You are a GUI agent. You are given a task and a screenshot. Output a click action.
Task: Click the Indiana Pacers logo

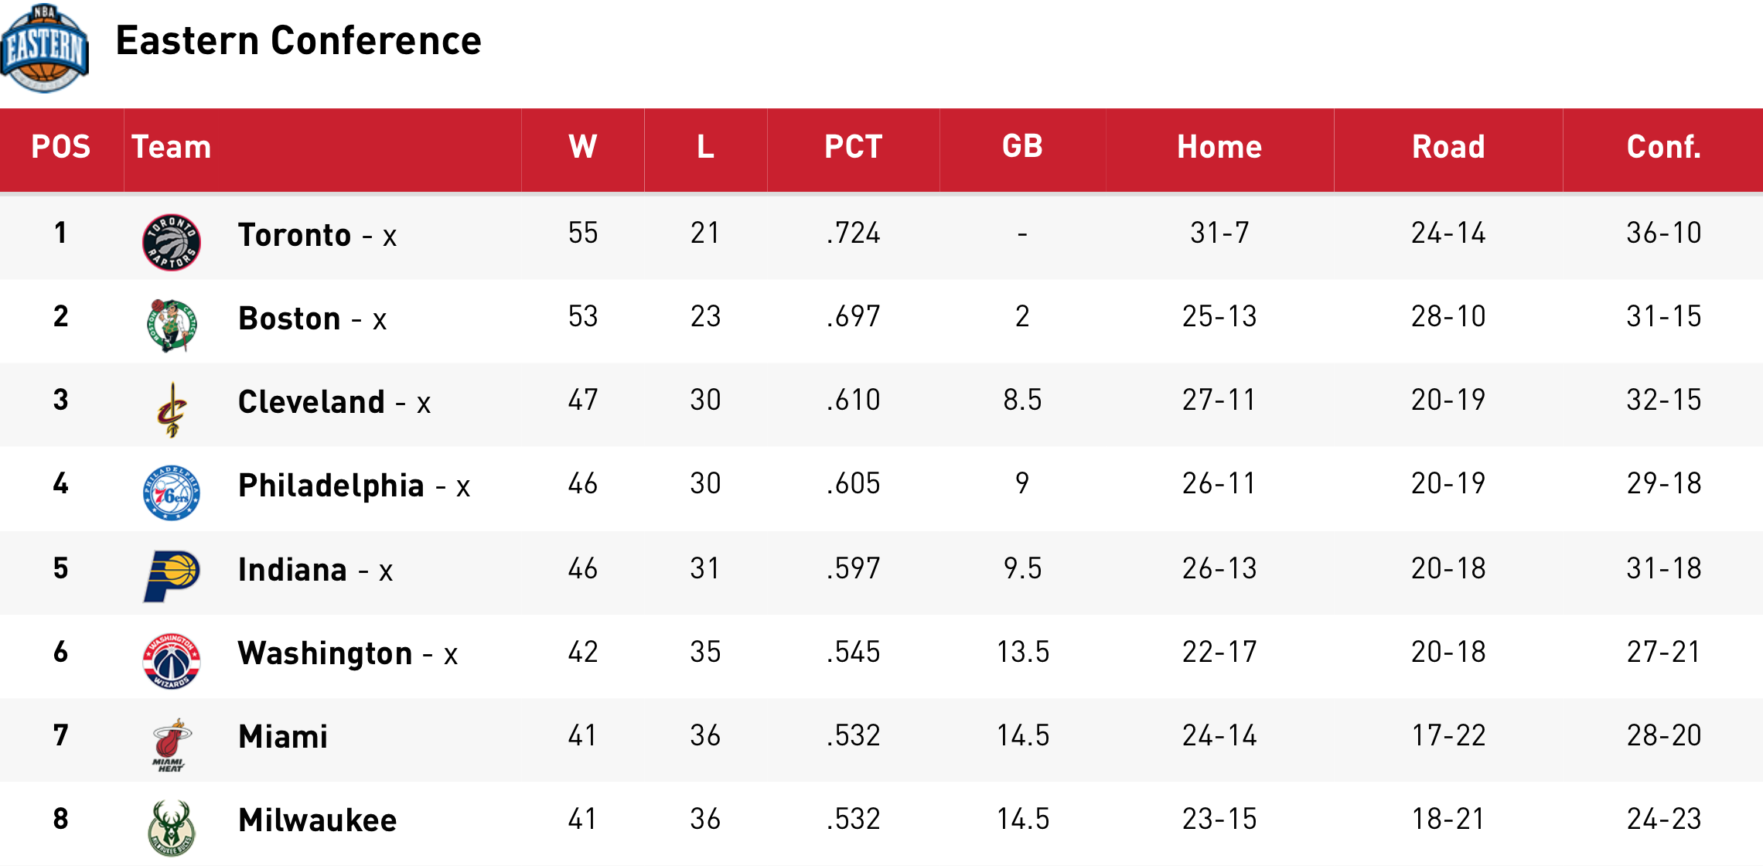click(172, 576)
